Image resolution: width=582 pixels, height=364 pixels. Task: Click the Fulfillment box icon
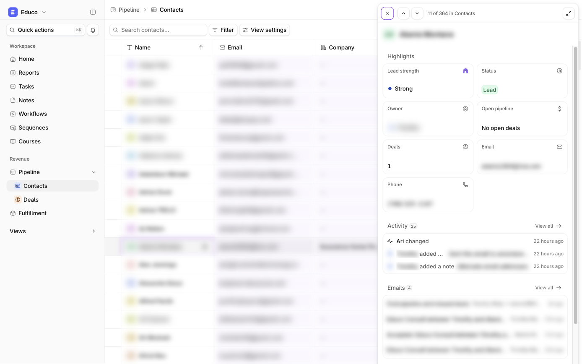[13, 213]
